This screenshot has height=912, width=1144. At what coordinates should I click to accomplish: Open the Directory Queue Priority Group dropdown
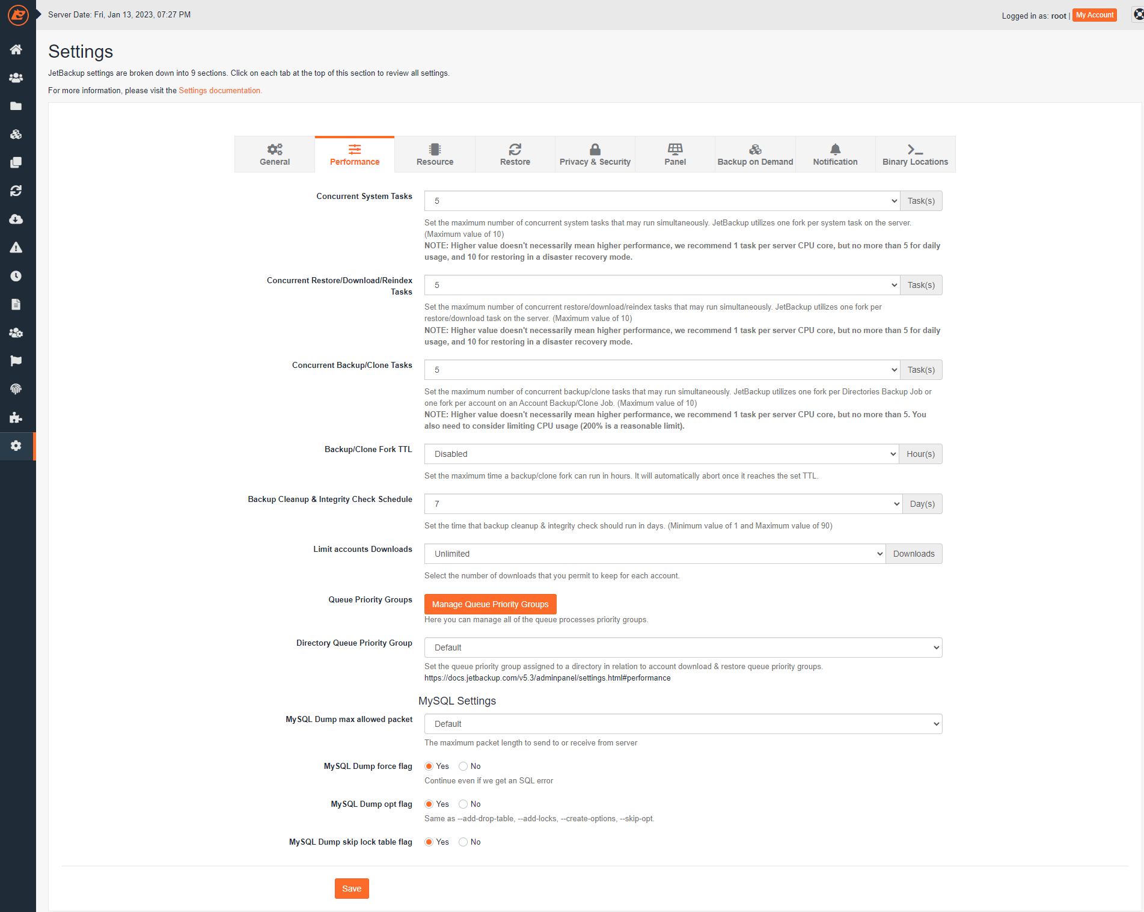(x=682, y=647)
